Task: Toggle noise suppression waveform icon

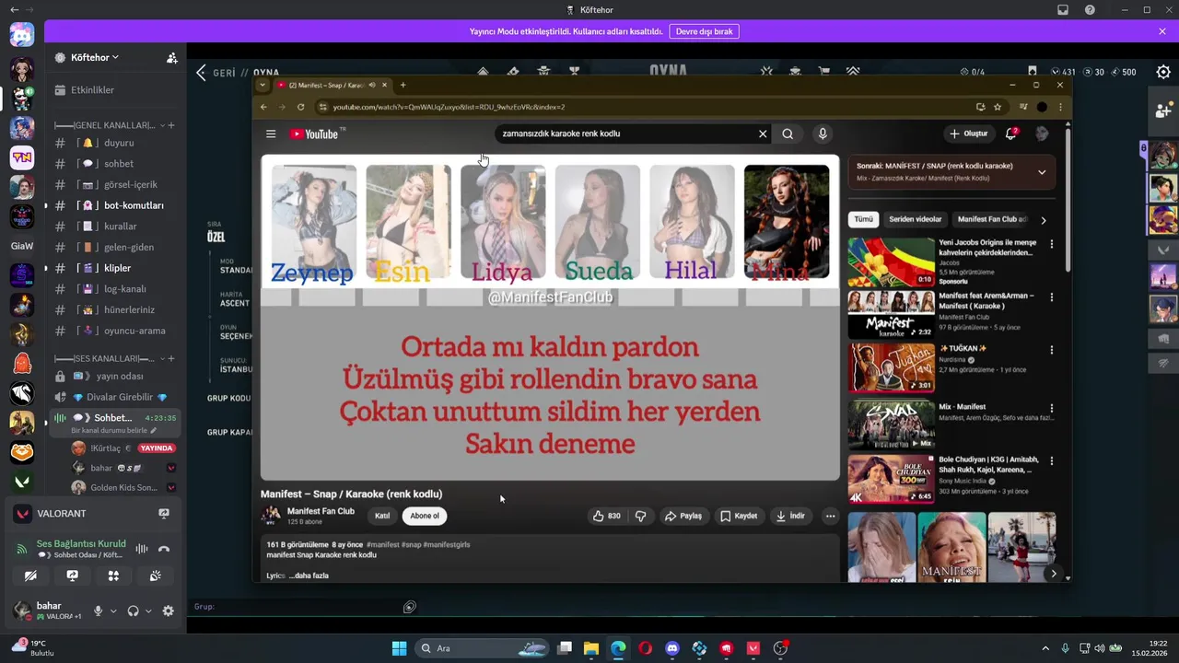Action: point(142,549)
